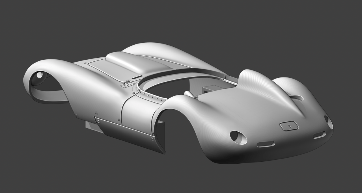Click the oblong slot below the far round opening

coord(320,135)
